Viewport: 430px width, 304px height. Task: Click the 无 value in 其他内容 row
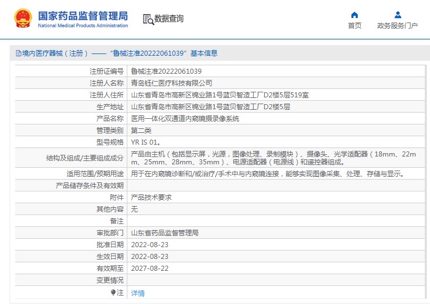pos(134,209)
